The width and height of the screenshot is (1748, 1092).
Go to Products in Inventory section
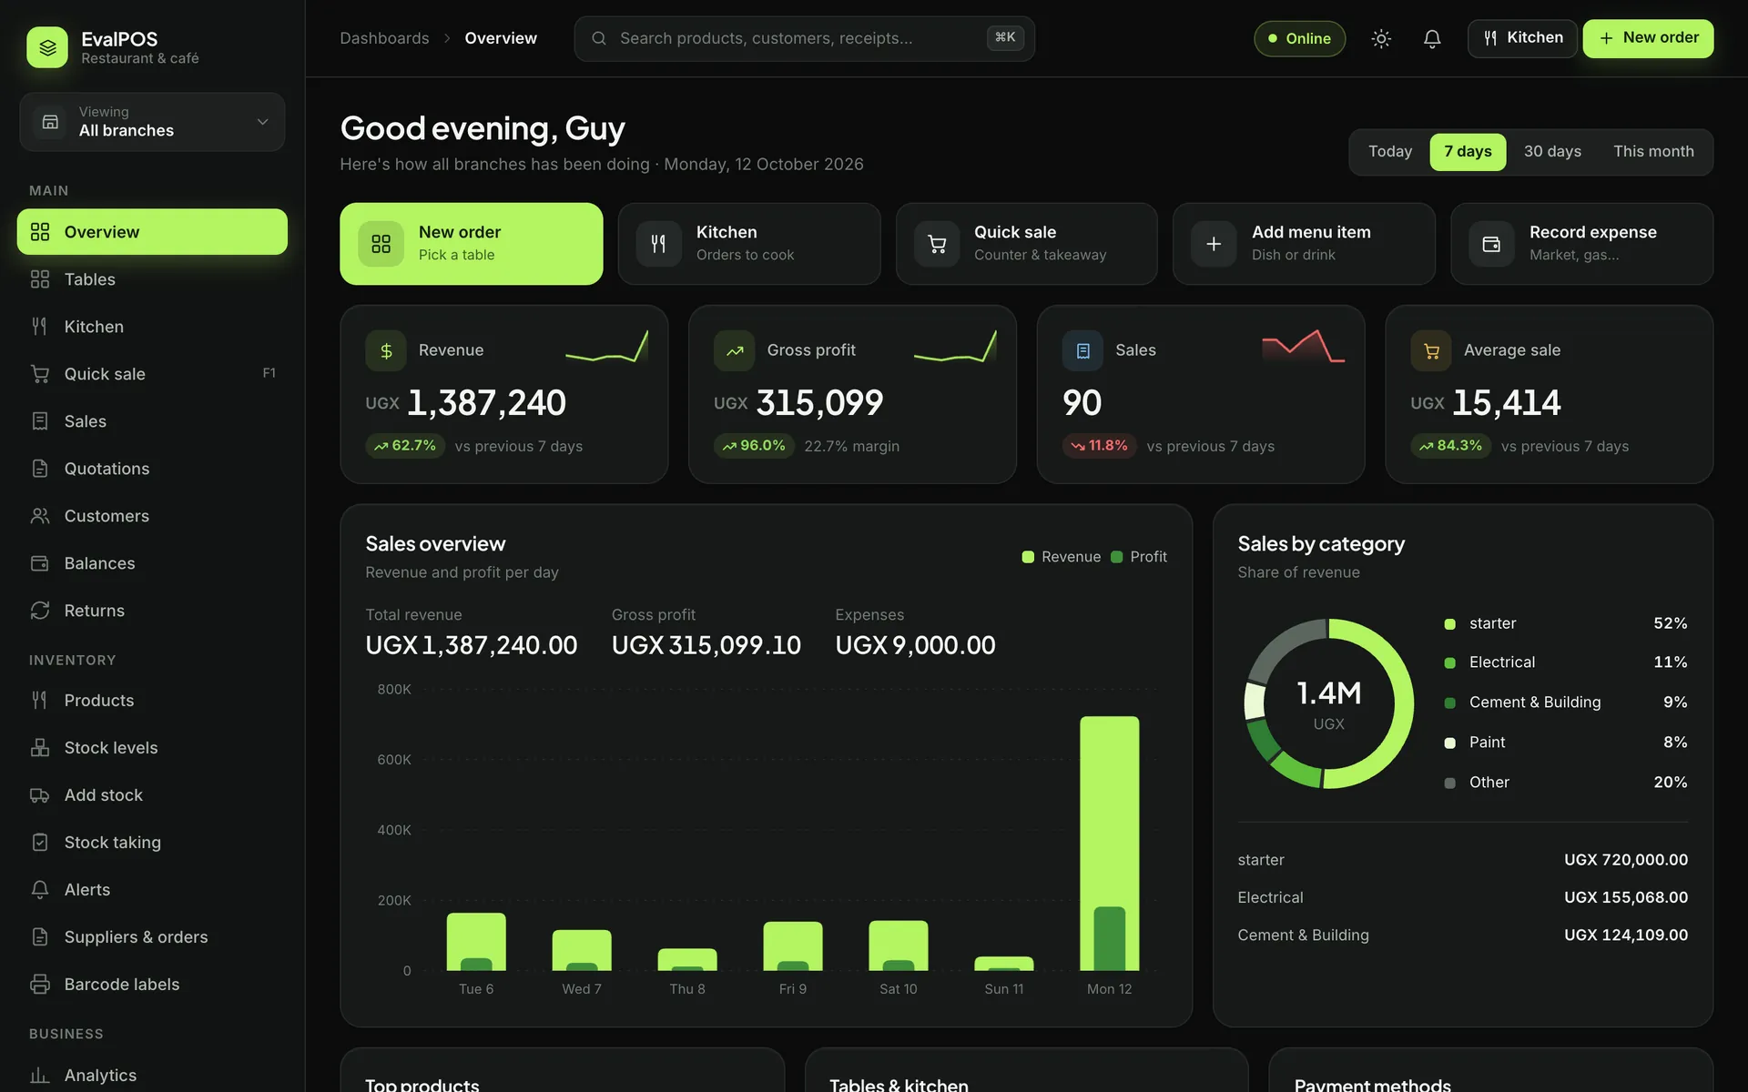(x=152, y=701)
